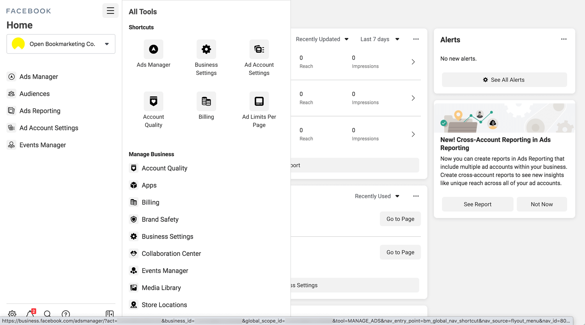Open the help question mark icon
Image resolution: width=585 pixels, height=325 pixels.
pos(66,314)
